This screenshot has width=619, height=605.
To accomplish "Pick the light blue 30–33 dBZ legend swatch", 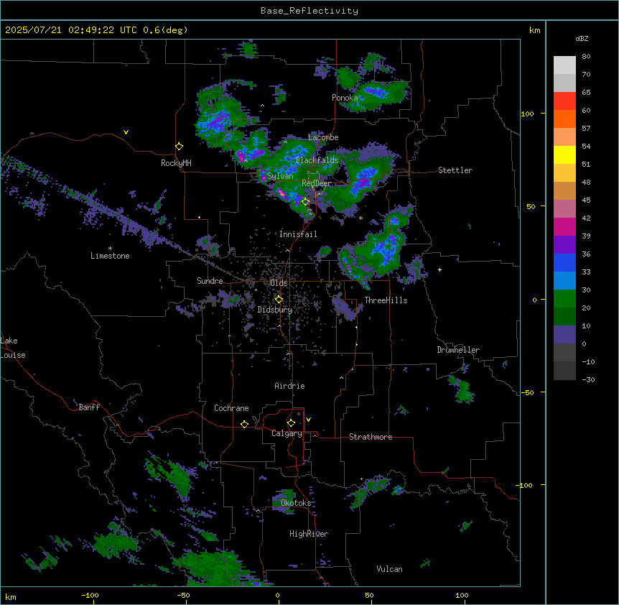I will click(x=564, y=281).
